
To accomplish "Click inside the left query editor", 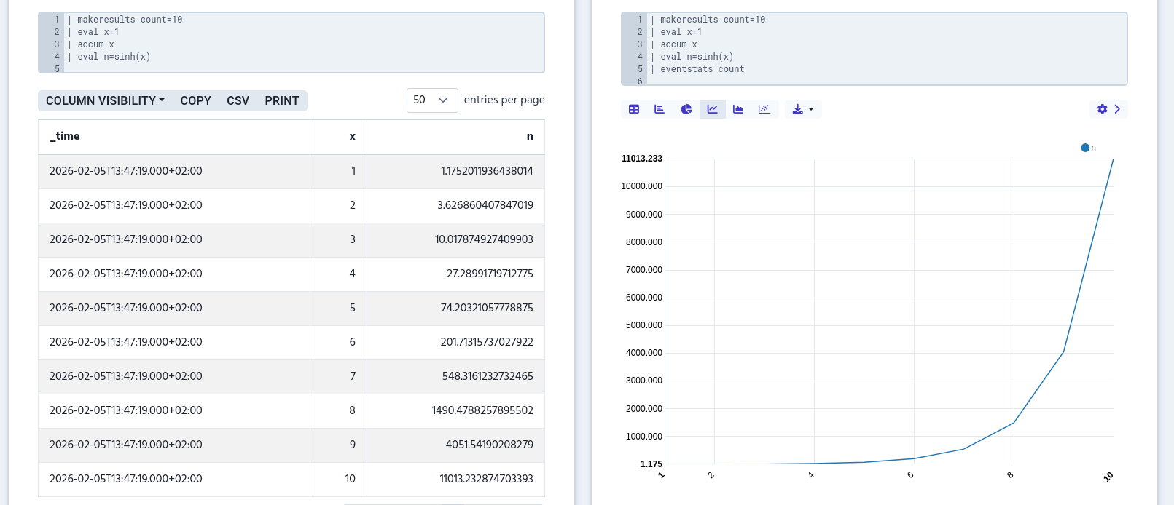I will click(291, 43).
